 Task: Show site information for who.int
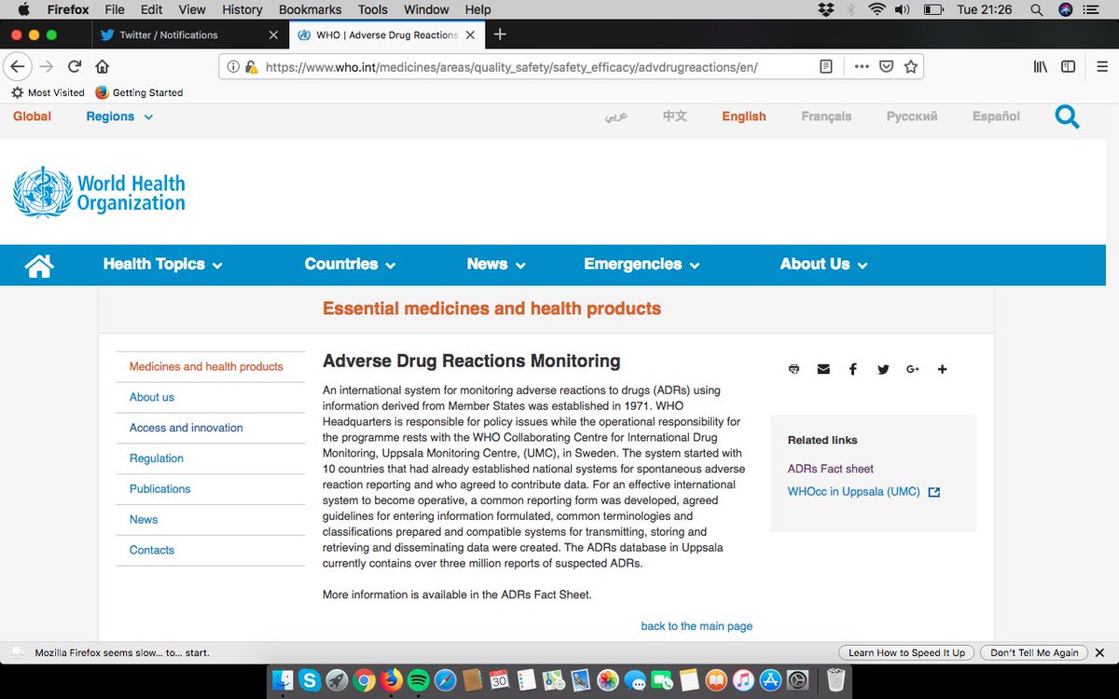[234, 67]
